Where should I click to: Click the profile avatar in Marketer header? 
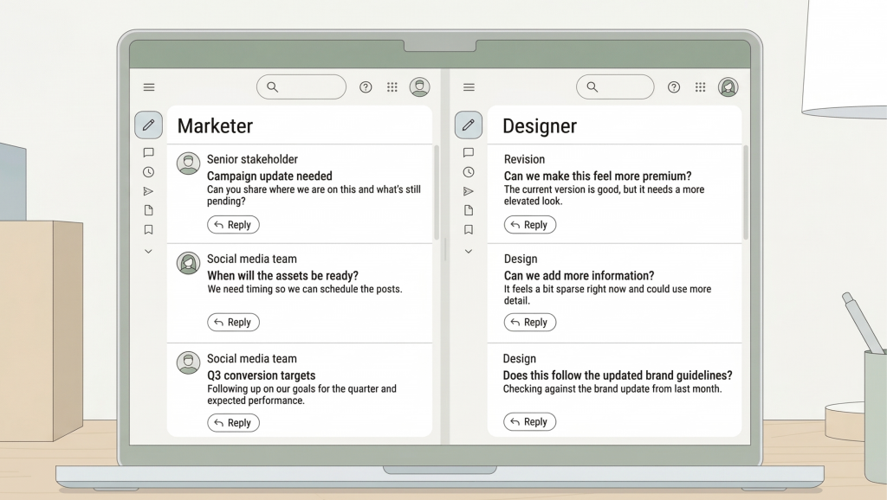pos(420,87)
